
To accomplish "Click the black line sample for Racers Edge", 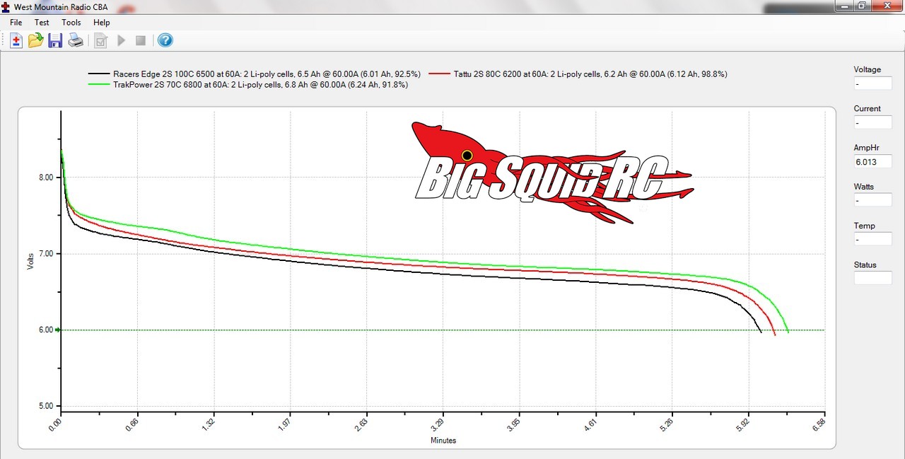I will pyautogui.click(x=99, y=74).
